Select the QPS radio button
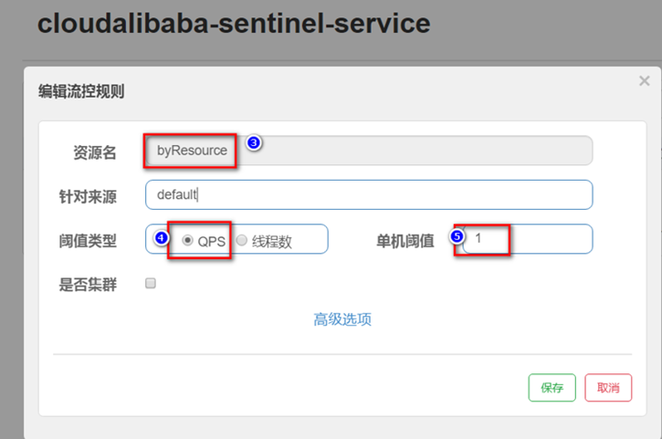 (x=188, y=240)
